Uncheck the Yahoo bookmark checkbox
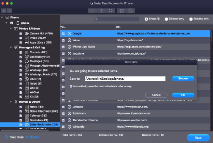213x143 pixels. (x=64, y=40)
